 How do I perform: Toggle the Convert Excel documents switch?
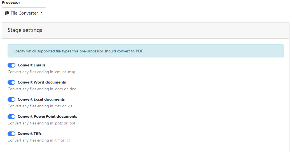11,100
